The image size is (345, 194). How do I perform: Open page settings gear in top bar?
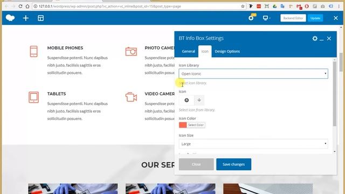[251, 18]
